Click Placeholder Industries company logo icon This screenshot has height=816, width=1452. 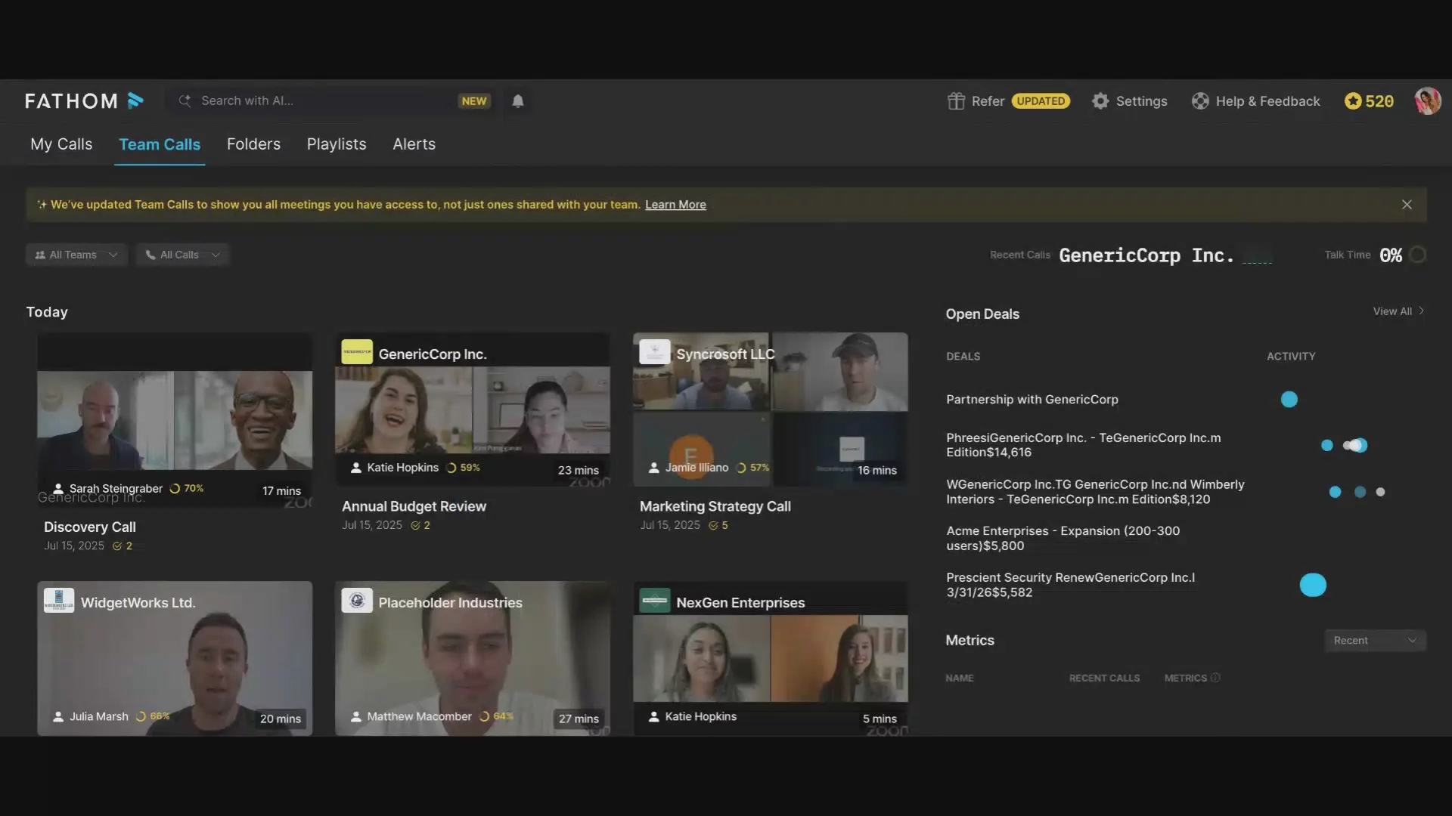pyautogui.click(x=357, y=601)
